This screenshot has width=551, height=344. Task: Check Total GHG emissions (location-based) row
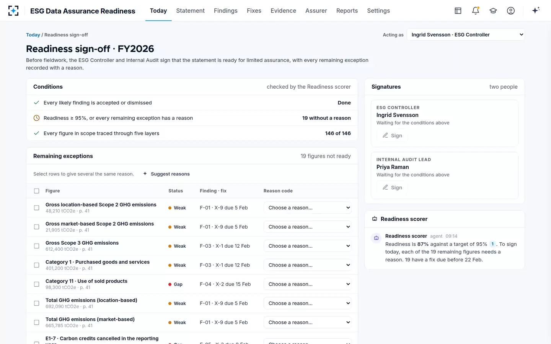point(37,303)
